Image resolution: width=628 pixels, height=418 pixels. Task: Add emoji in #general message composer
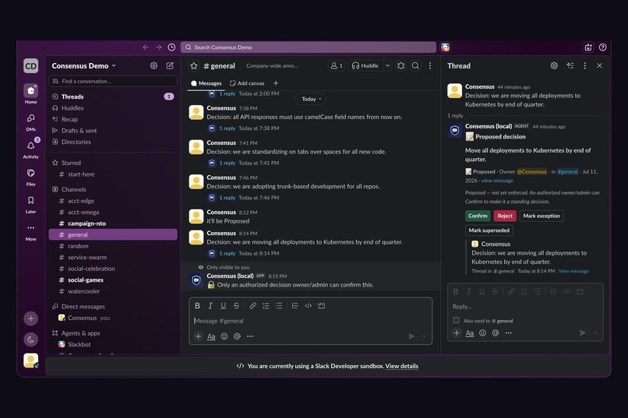(224, 336)
